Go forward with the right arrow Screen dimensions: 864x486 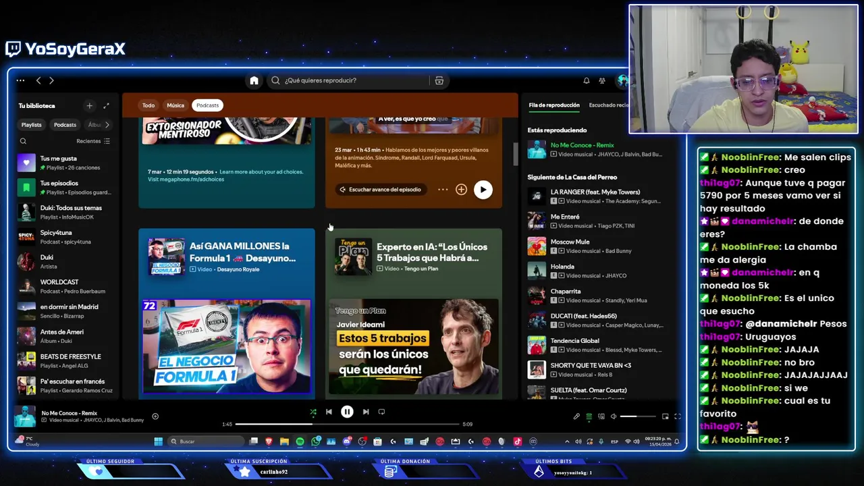click(x=51, y=80)
